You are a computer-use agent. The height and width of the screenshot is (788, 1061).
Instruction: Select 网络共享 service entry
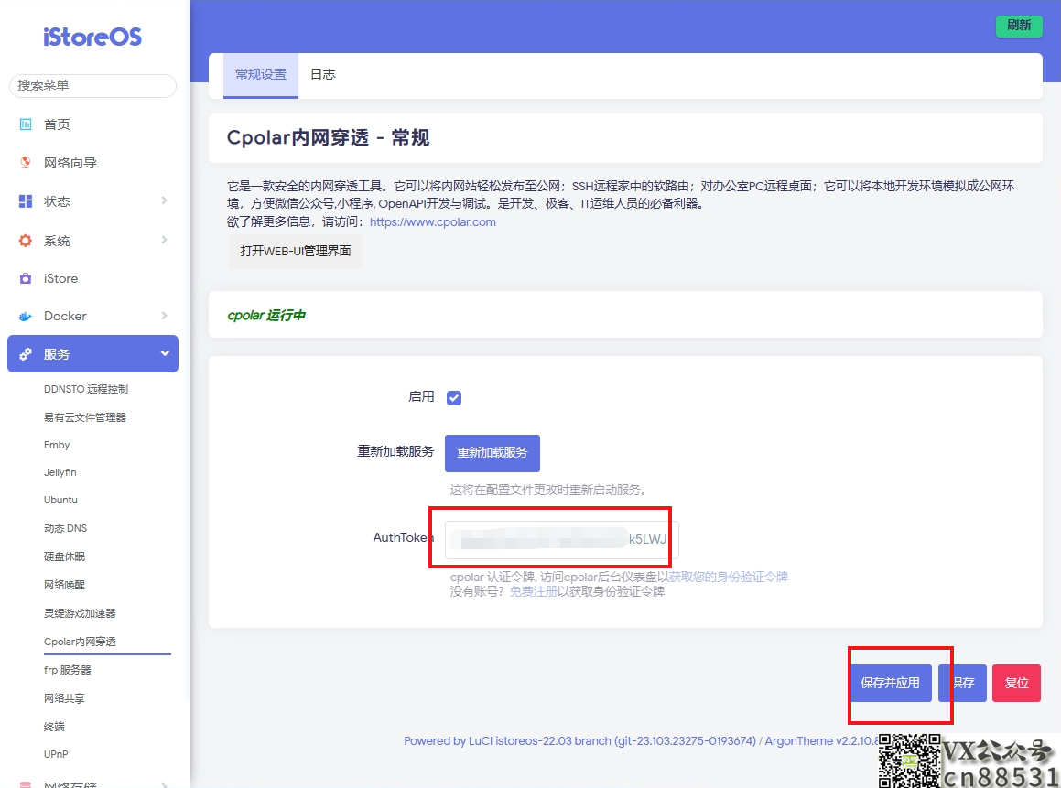(x=64, y=698)
